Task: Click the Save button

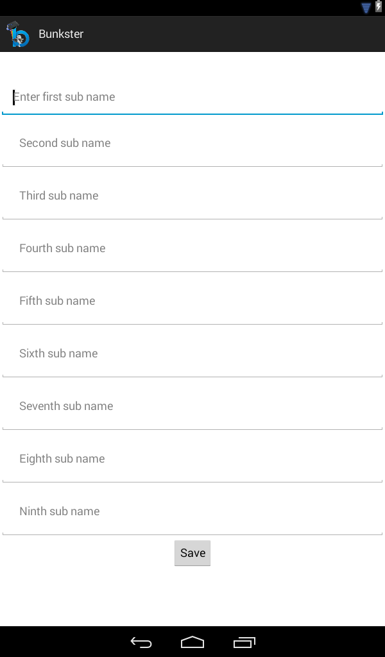Action: tap(193, 553)
